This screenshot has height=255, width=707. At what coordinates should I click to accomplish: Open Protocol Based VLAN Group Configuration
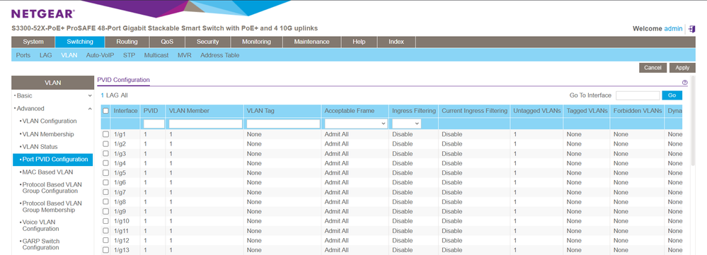tap(52, 188)
